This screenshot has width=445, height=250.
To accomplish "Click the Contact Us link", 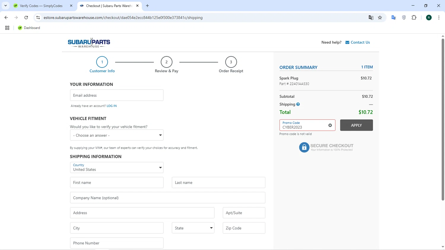I will (x=360, y=42).
